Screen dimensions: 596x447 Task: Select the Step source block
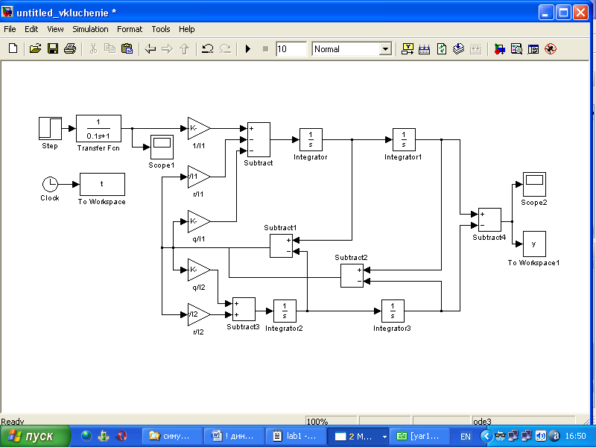point(50,128)
